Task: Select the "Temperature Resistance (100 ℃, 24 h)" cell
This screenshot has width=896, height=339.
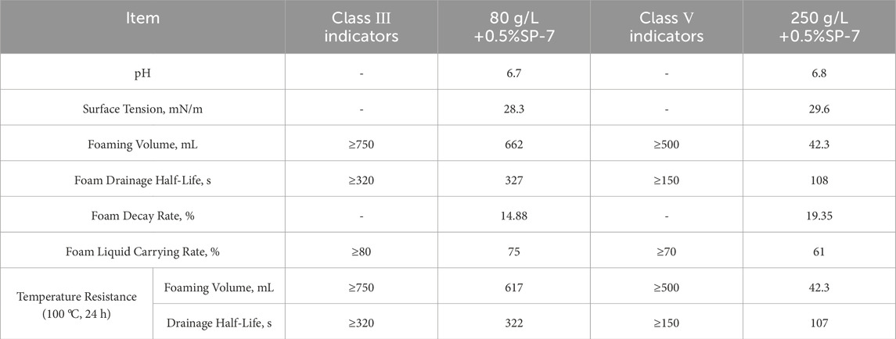Action: click(x=76, y=304)
